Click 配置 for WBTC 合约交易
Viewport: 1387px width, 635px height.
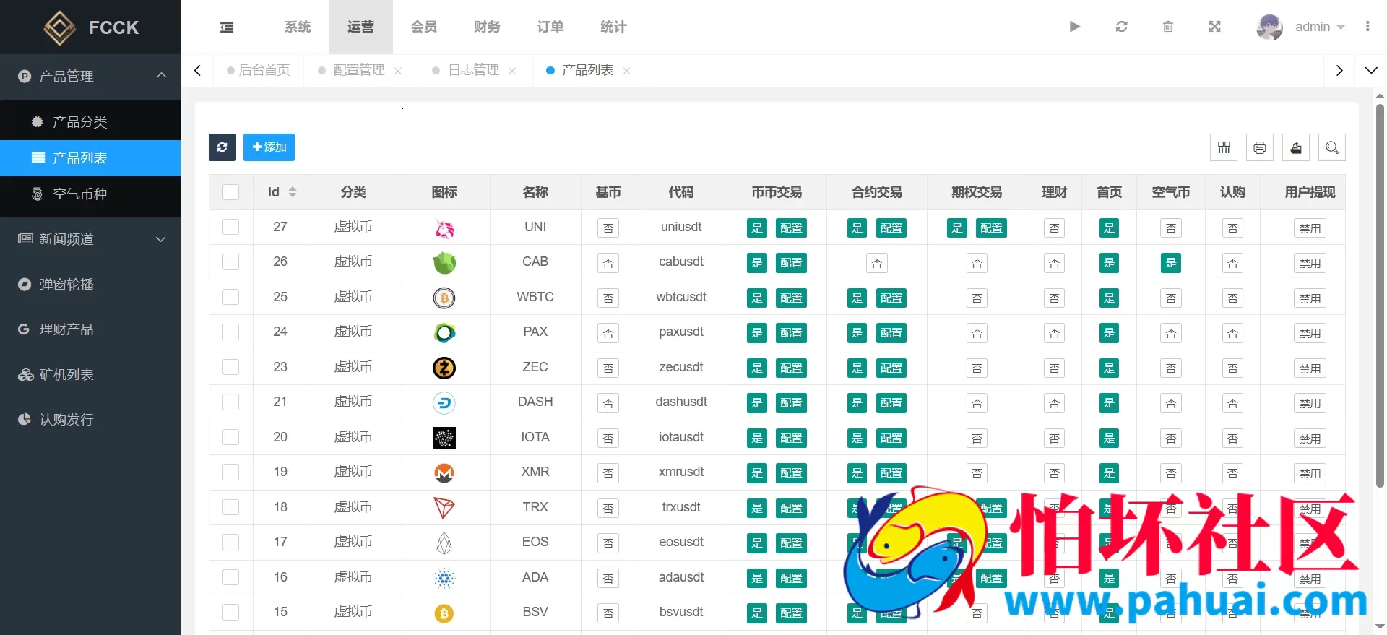click(891, 298)
